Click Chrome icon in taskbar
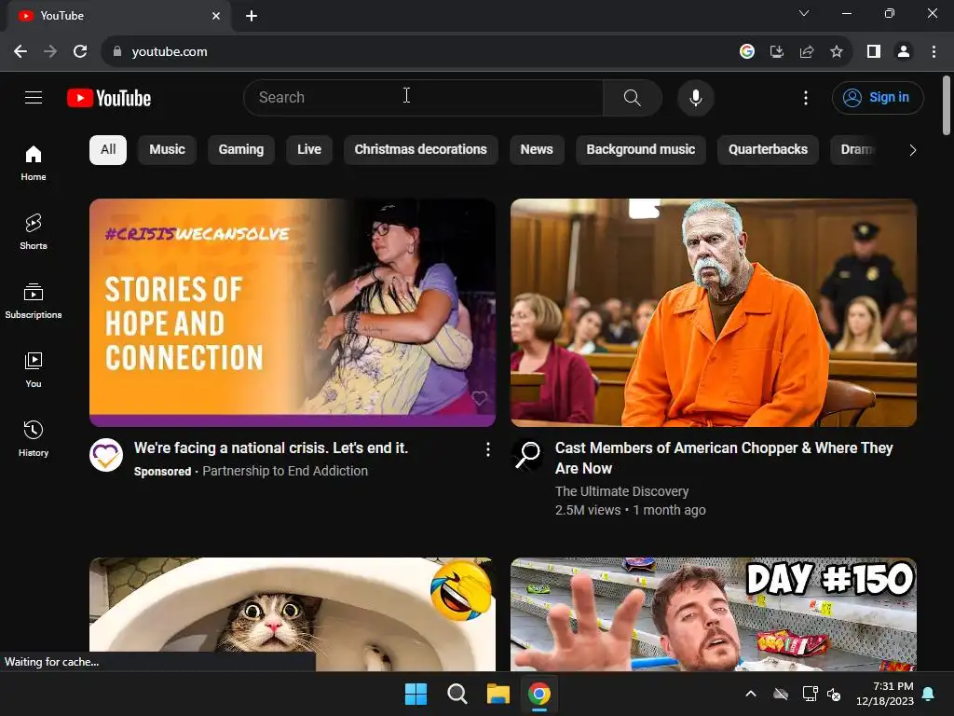Viewport: 954px width, 716px height. click(539, 694)
